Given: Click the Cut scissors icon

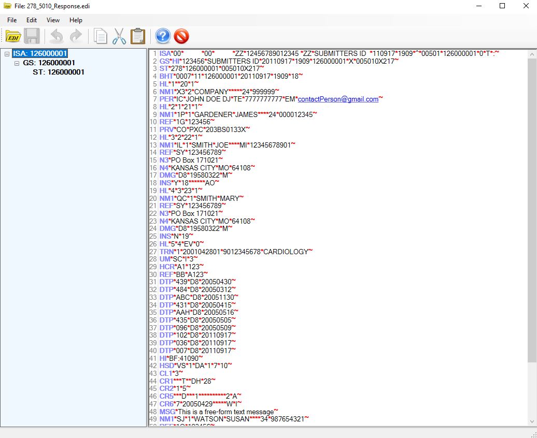Looking at the screenshot, I should [x=119, y=36].
